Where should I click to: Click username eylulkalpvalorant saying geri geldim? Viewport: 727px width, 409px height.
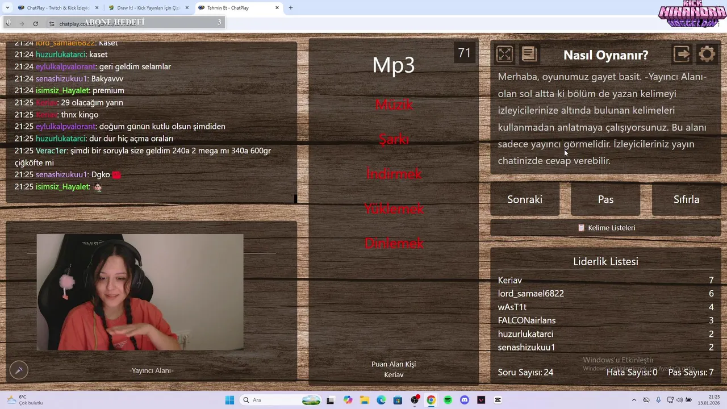[x=66, y=66]
